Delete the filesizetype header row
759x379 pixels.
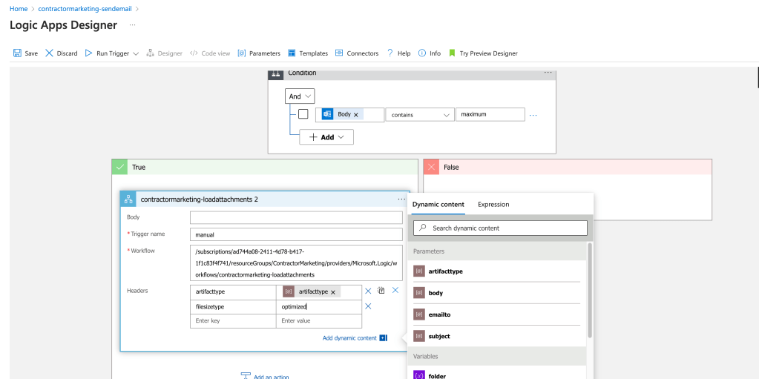(368, 306)
